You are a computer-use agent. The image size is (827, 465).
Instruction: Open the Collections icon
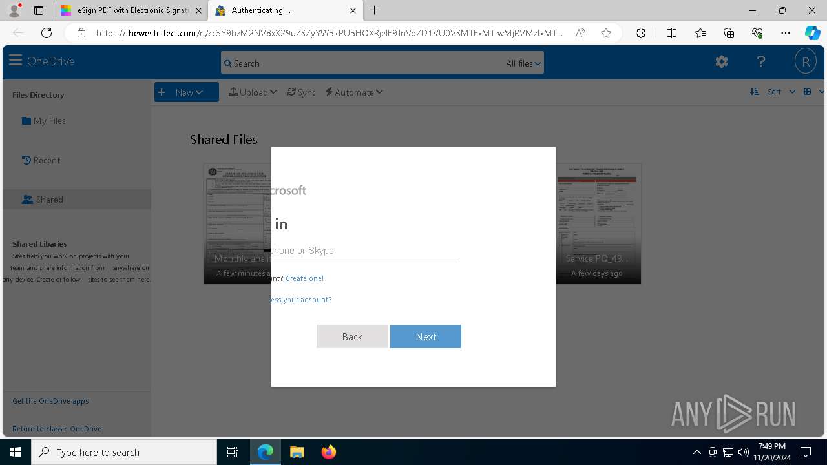(729, 33)
